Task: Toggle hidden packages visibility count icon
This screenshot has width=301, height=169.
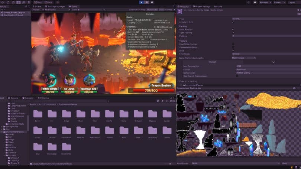Action: click(x=172, y=101)
